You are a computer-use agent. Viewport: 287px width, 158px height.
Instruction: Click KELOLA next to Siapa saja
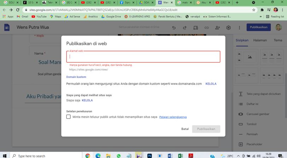87,101
